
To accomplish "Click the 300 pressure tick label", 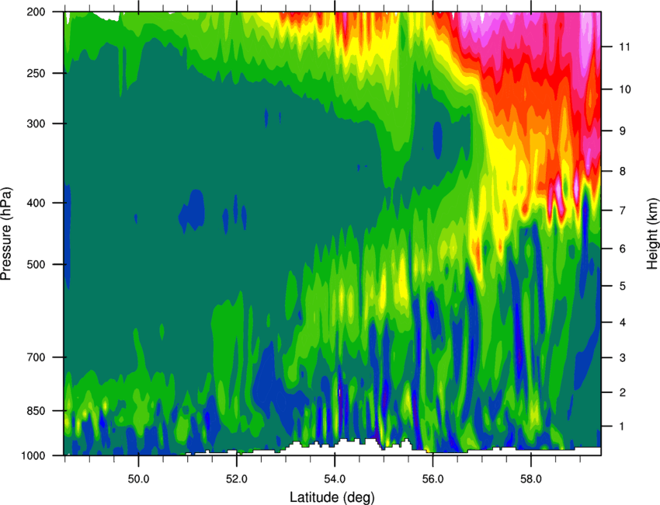I will [x=36, y=124].
